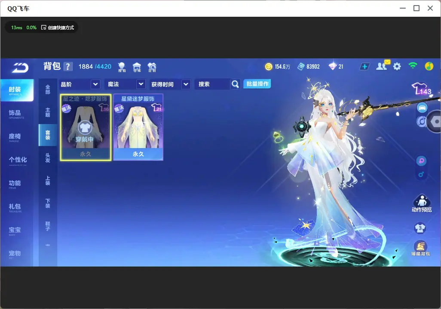Click the 批量操作 batch operation button

(x=257, y=84)
